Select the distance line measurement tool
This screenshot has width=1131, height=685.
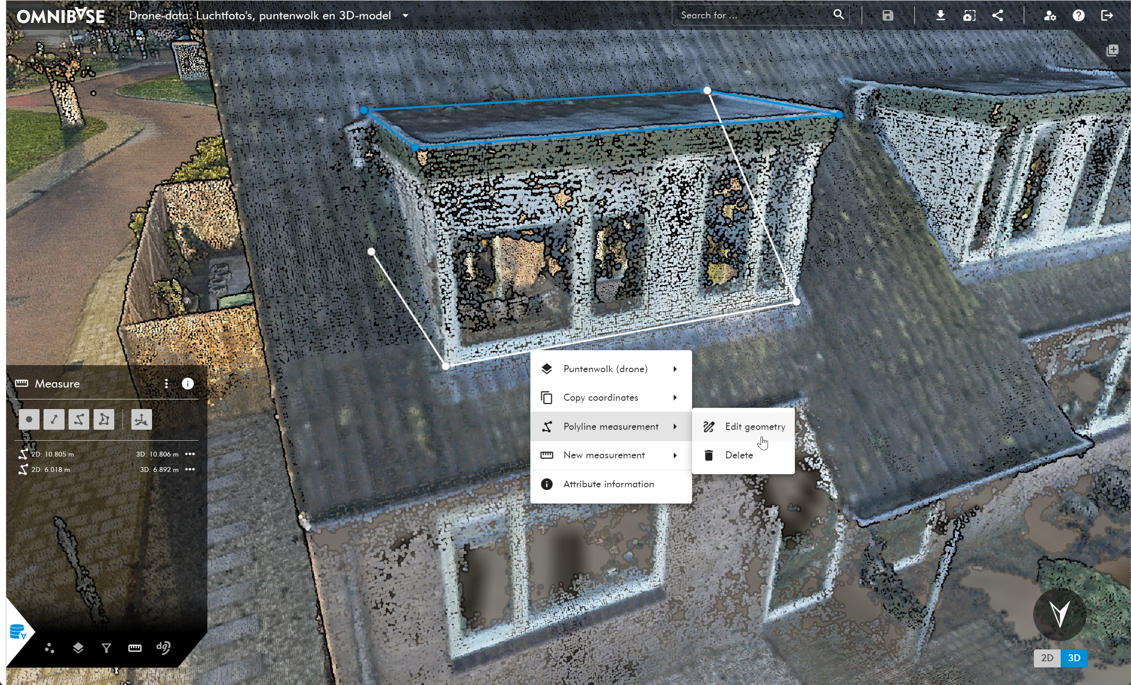pos(54,419)
